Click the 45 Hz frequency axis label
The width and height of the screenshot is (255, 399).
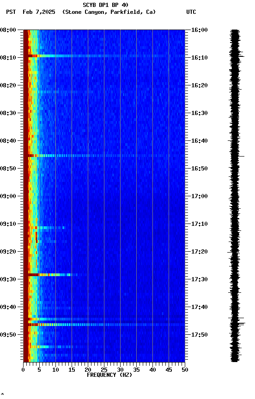click(169, 370)
